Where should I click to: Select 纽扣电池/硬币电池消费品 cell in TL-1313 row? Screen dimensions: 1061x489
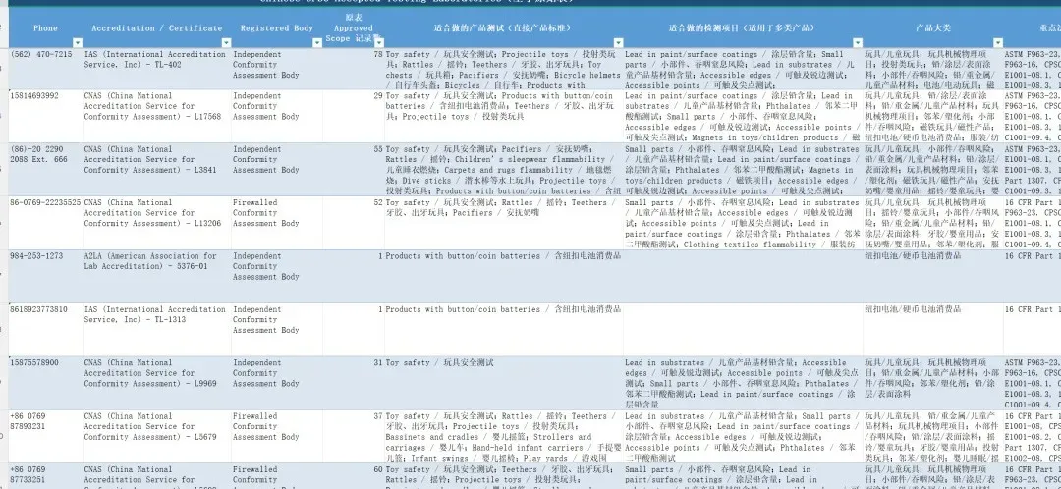pos(933,329)
